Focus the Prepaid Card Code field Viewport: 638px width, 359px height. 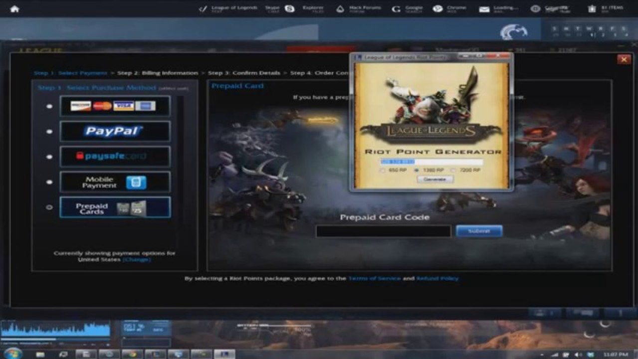(x=383, y=231)
